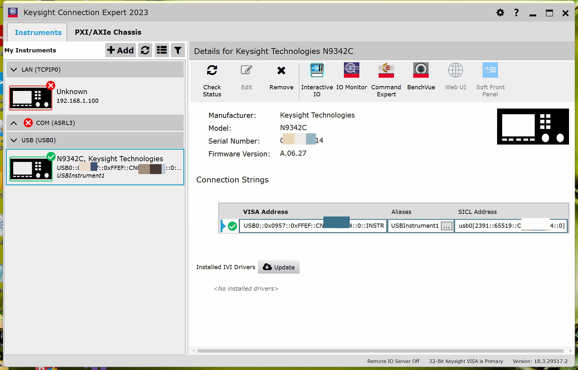This screenshot has height=370, width=578.
Task: Switch to the Instruments tab
Action: (38, 32)
